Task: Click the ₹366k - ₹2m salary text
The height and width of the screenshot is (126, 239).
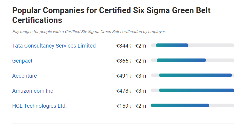Action: pos(131,61)
